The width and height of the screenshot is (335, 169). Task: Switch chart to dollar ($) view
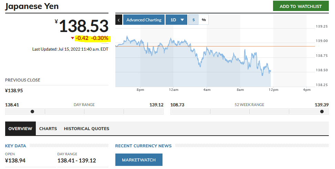[x=193, y=20]
